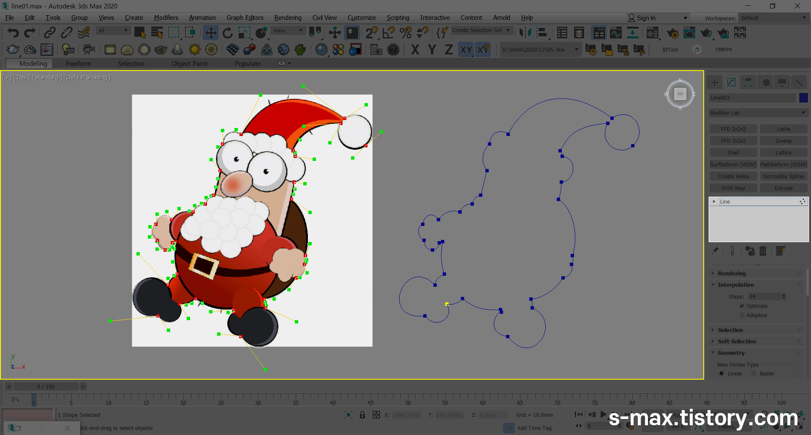Click Configure Modifier Sets icon

tap(780, 251)
